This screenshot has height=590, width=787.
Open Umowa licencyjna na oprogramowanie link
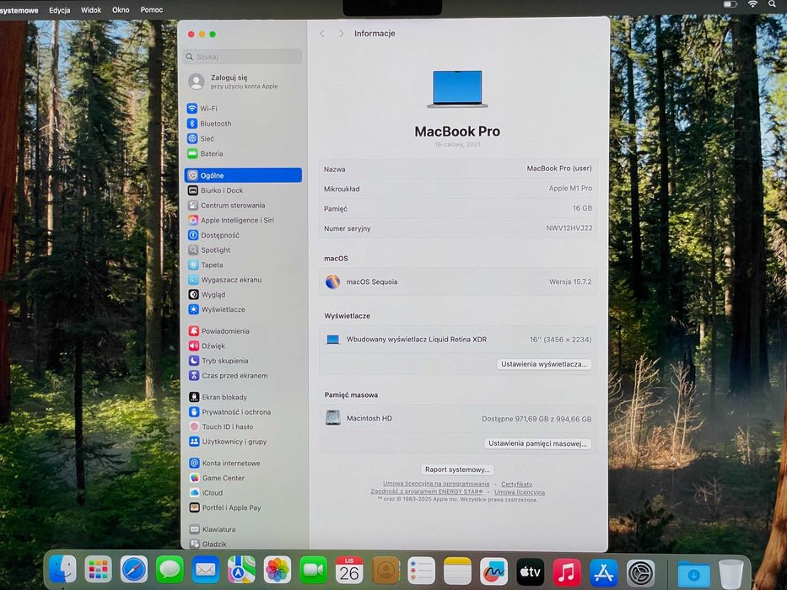[436, 484]
